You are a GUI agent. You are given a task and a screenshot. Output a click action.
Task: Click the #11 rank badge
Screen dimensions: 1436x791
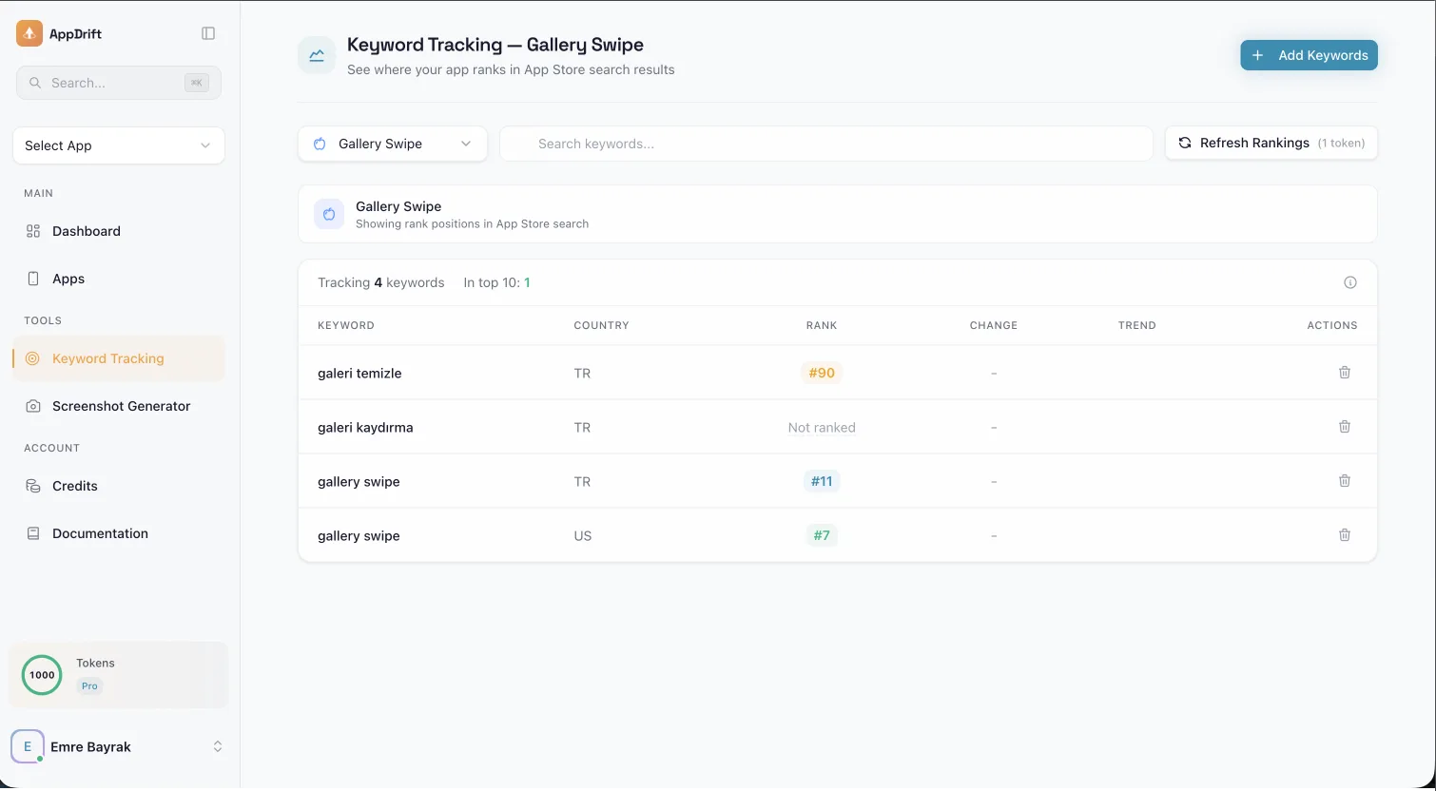(x=822, y=481)
